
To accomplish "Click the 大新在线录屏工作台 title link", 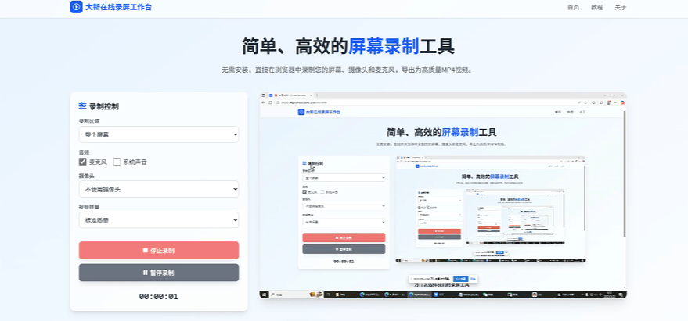I will tap(114, 7).
